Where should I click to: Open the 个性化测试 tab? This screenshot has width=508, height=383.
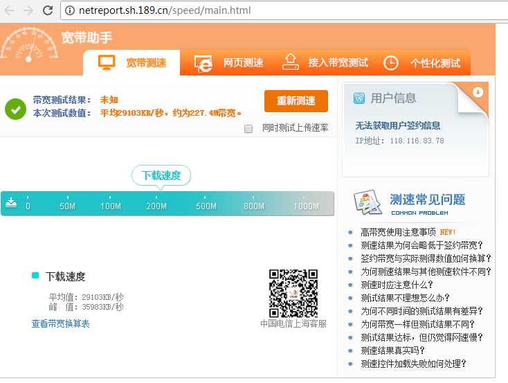422,62
